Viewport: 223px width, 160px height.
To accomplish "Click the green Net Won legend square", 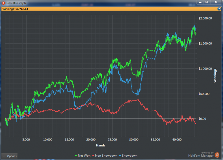I will pyautogui.click(x=77, y=156).
